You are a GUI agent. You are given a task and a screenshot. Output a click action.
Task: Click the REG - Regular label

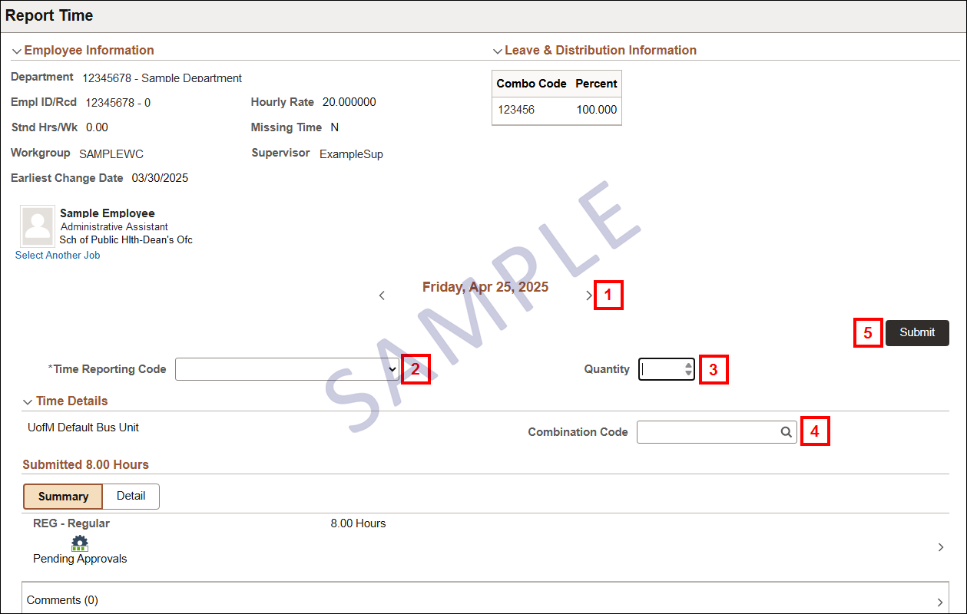[x=71, y=523]
